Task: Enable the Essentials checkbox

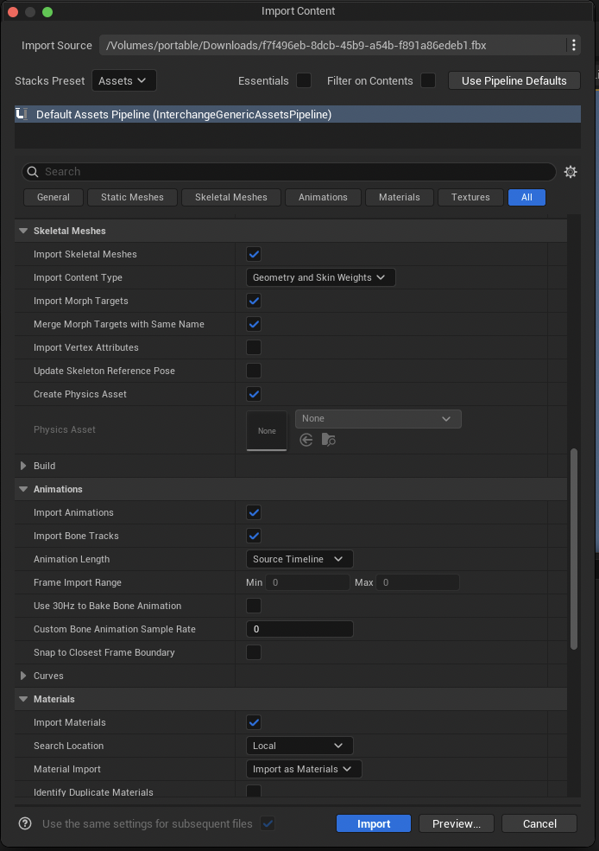Action: pyautogui.click(x=304, y=80)
